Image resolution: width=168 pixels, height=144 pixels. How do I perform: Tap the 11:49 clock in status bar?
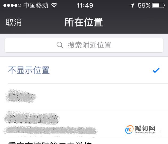(85, 5)
